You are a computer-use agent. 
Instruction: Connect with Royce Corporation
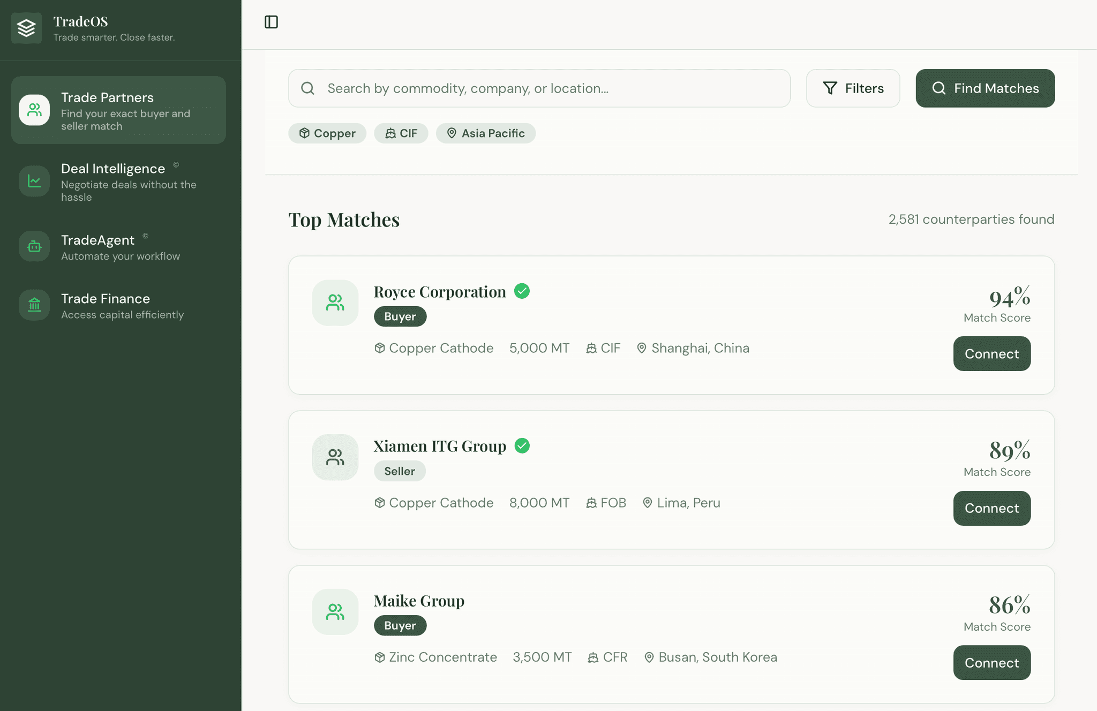(991, 354)
